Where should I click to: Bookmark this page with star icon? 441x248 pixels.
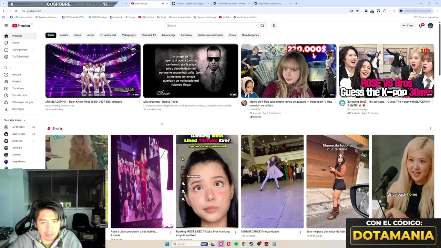click(357, 11)
